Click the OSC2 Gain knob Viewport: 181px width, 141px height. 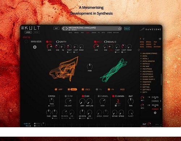(x=96, y=46)
